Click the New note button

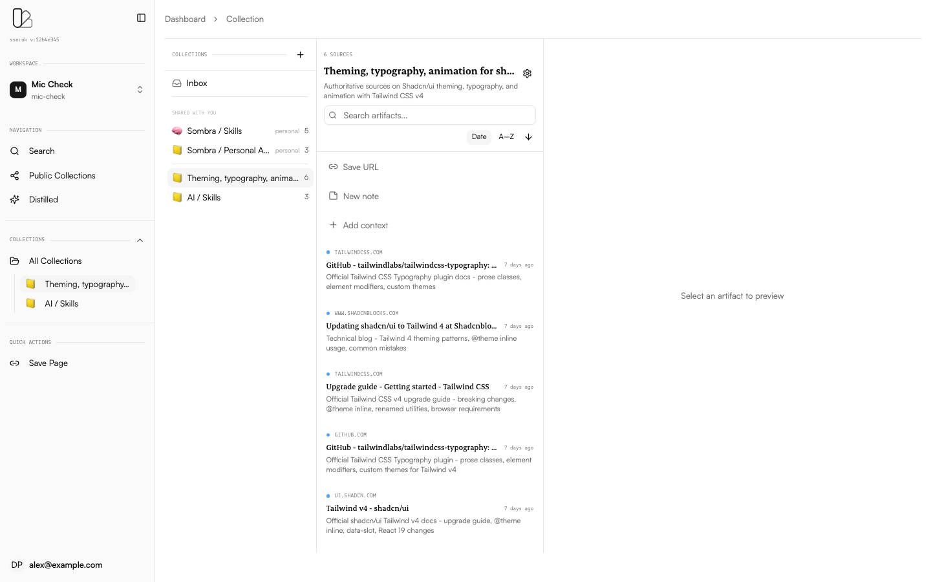pos(360,197)
